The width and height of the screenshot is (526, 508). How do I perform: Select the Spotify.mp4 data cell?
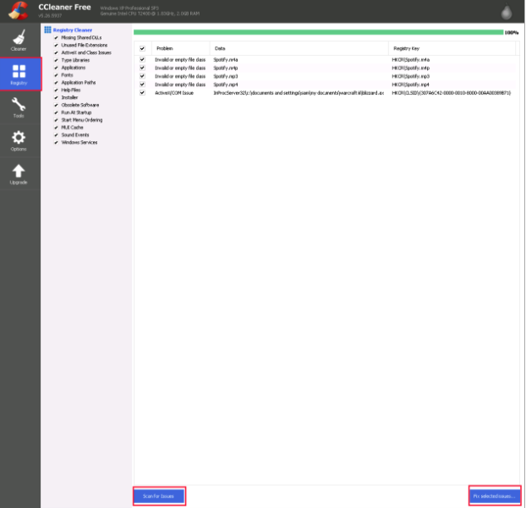[226, 85]
